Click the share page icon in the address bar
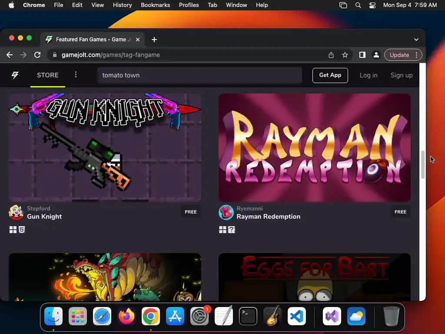The height and width of the screenshot is (334, 445). pyautogui.click(x=331, y=55)
